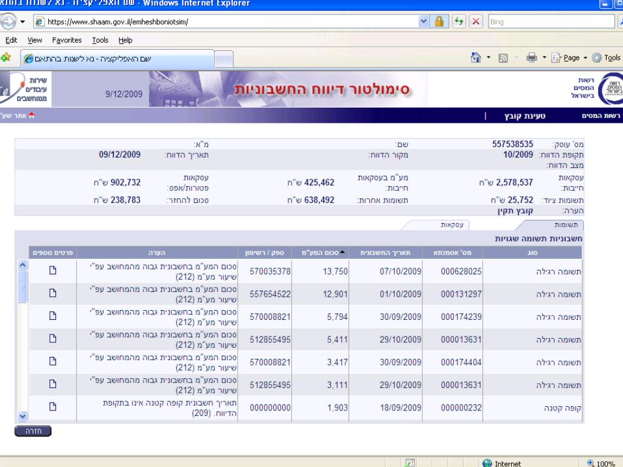The width and height of the screenshot is (623, 467).
Task: Expand the address bar history dropdown
Action: point(423,21)
